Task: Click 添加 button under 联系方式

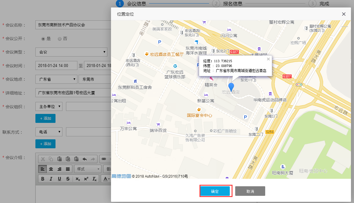Action: 45,144
